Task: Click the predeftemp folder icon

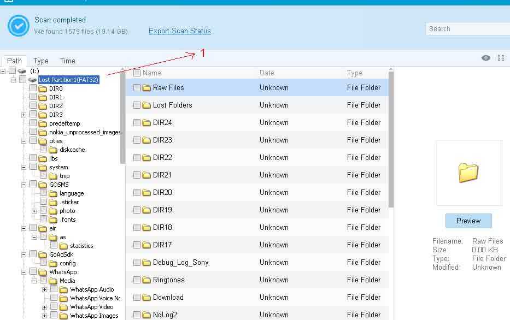Action: 43,124
